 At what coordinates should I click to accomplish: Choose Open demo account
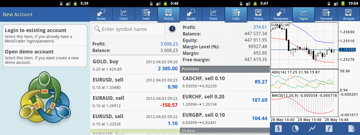45,56
